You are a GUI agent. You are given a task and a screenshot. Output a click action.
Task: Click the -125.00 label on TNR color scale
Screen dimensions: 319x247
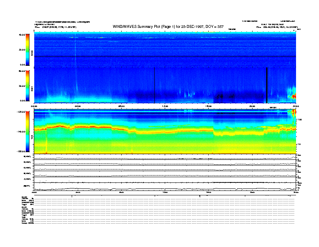point(21,112)
